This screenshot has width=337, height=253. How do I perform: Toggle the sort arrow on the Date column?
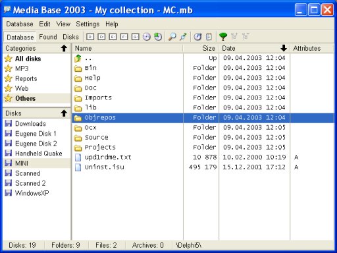[x=284, y=48]
